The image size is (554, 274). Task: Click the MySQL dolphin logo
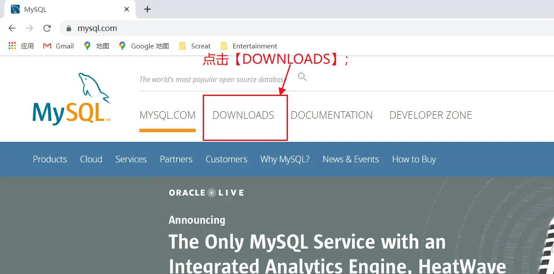pyautogui.click(x=72, y=99)
